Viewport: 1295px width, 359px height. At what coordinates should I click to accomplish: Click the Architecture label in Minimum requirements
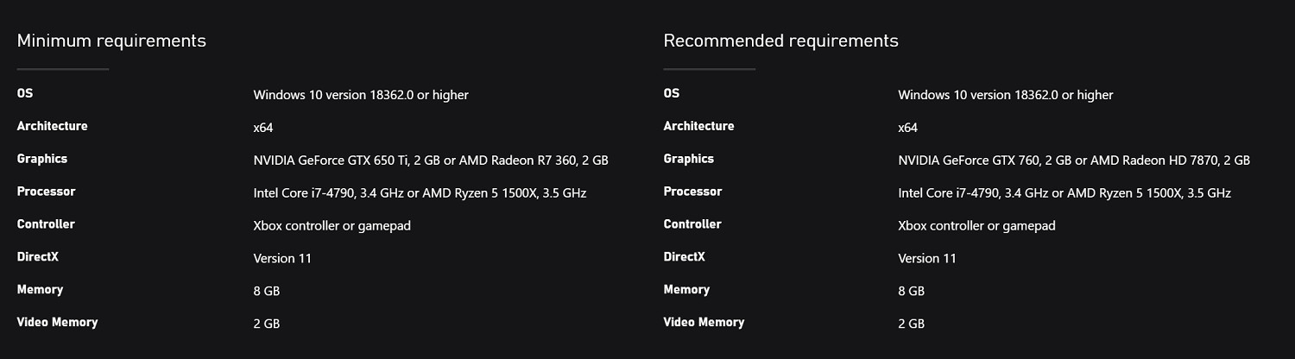[52, 126]
